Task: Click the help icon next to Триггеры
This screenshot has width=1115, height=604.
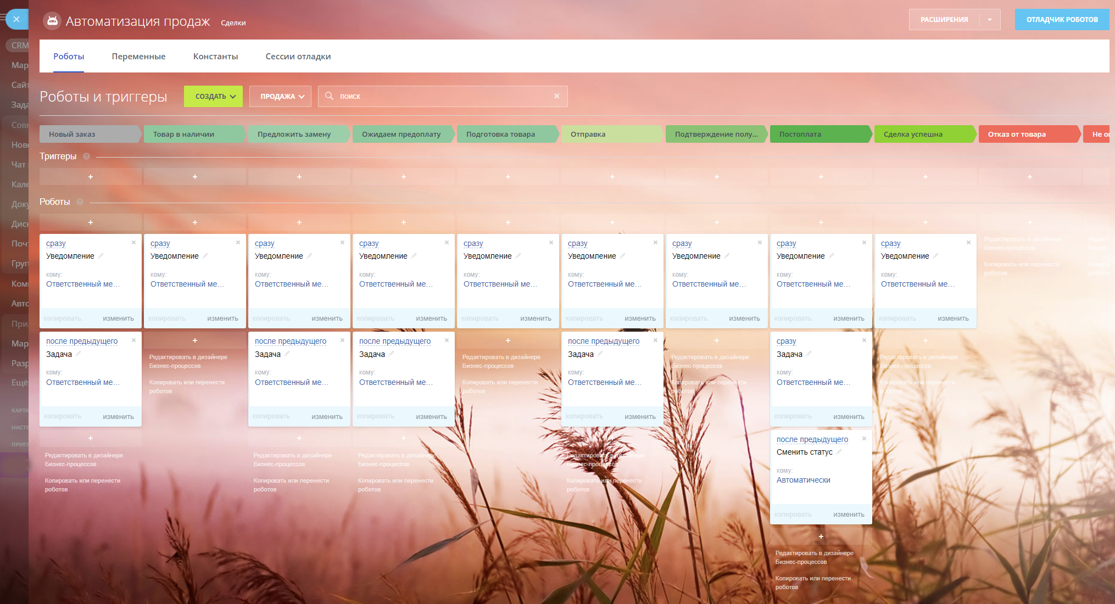Action: (x=86, y=156)
